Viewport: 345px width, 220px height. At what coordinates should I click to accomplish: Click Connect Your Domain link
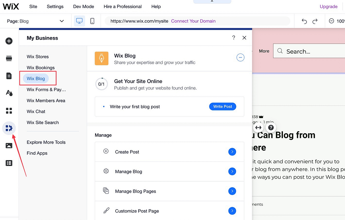tap(193, 21)
